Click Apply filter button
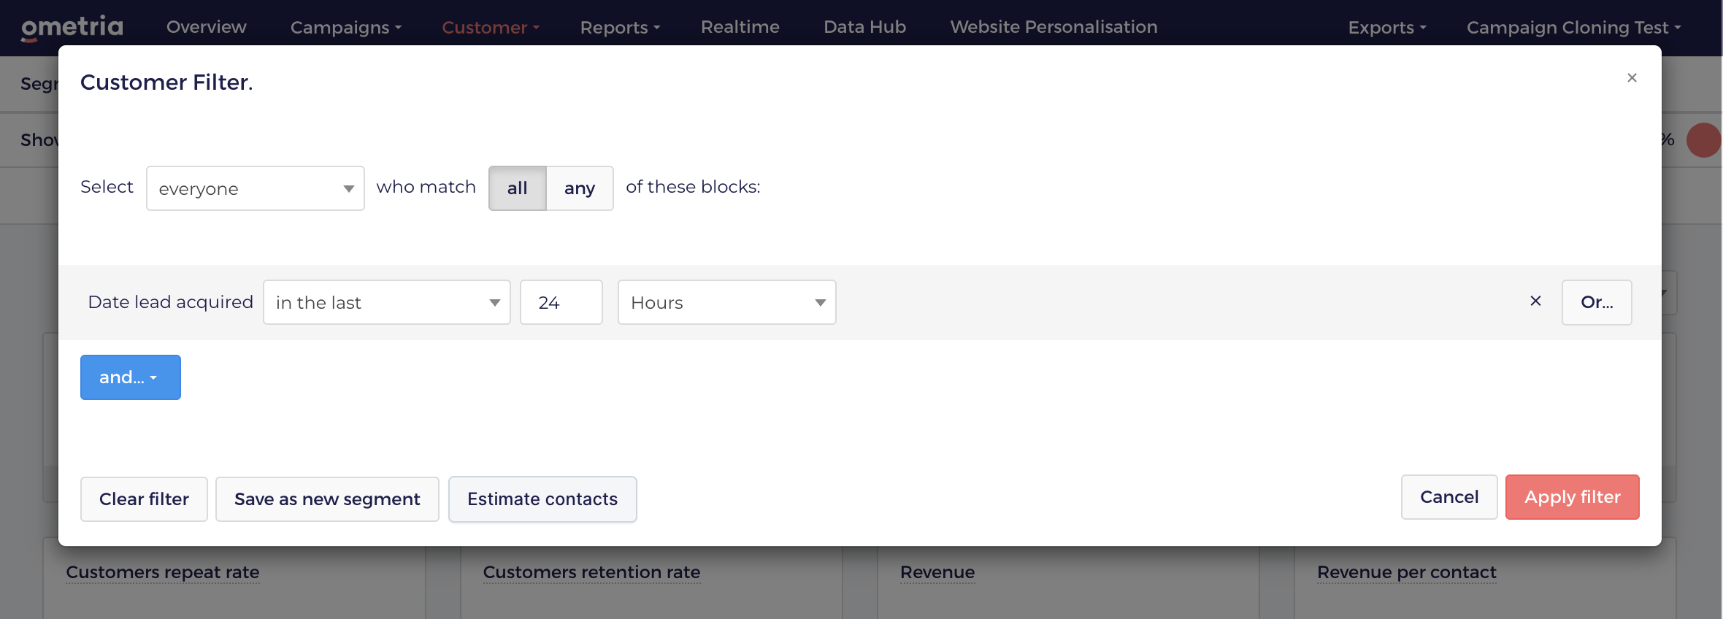 click(x=1573, y=497)
